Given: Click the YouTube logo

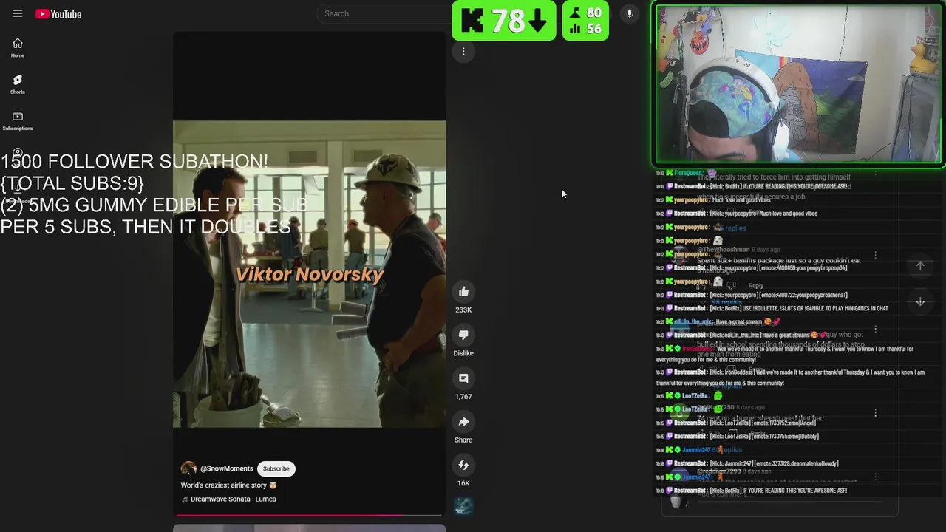Looking at the screenshot, I should (58, 14).
